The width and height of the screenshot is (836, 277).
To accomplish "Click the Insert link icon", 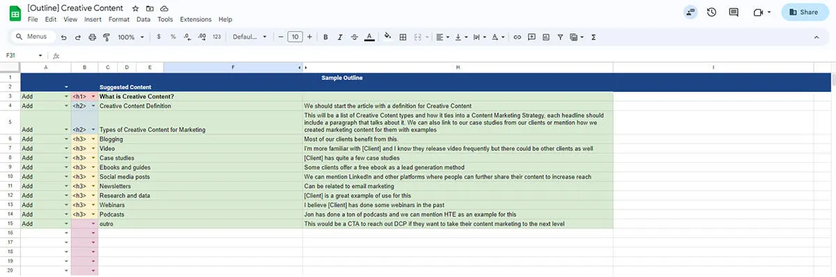I will point(517,37).
